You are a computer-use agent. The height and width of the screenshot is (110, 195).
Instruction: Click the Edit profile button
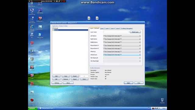(x=56, y=79)
